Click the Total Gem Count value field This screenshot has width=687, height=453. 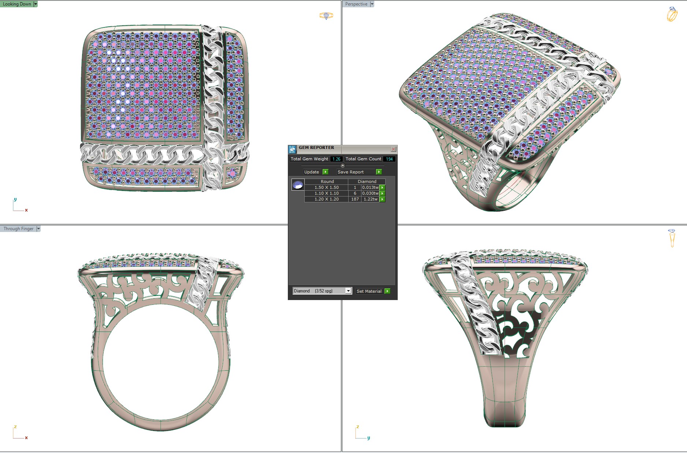point(389,159)
